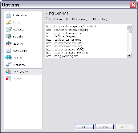This screenshot has width=138, height=133.
Task: Select the Blog This globe icon
Action: (x=9, y=36)
